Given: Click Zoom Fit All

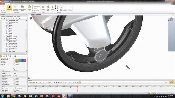Looking at the screenshot, I should click(x=61, y=8).
